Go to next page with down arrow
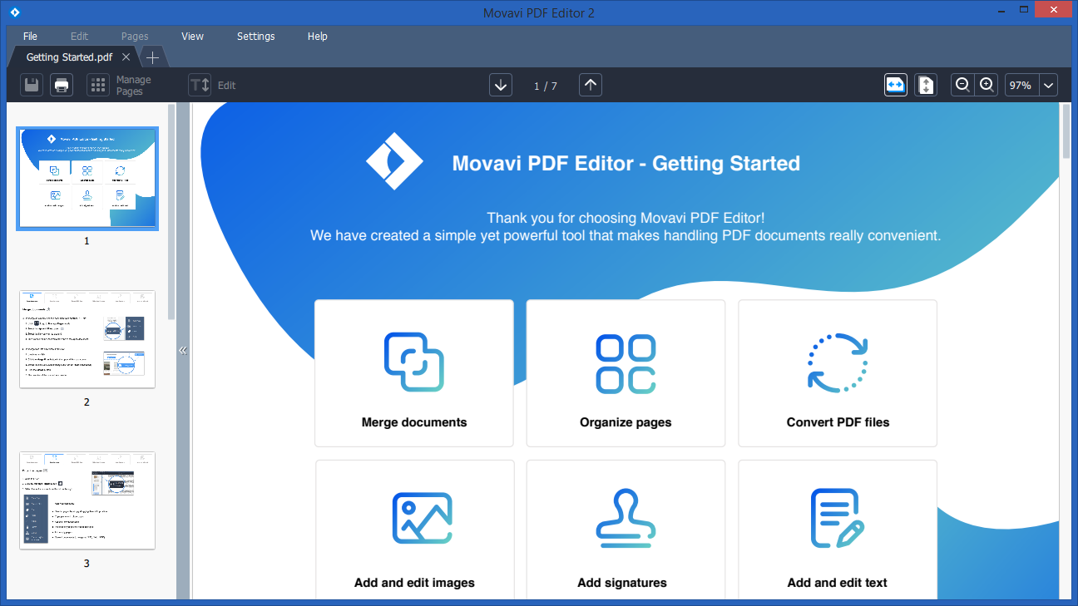 [501, 85]
